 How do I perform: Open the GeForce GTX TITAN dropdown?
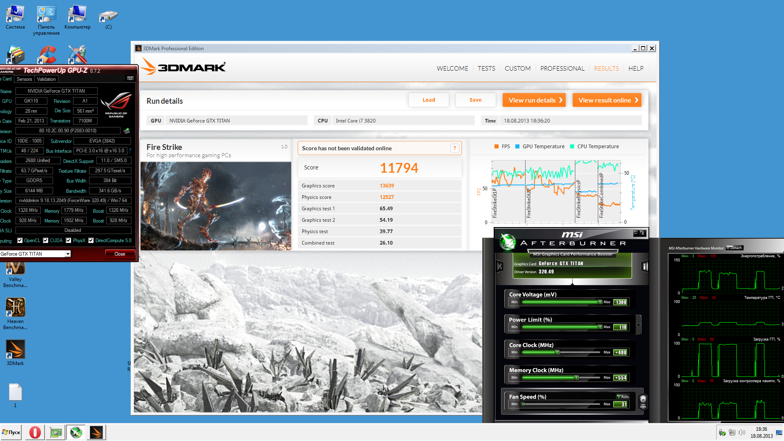point(68,254)
